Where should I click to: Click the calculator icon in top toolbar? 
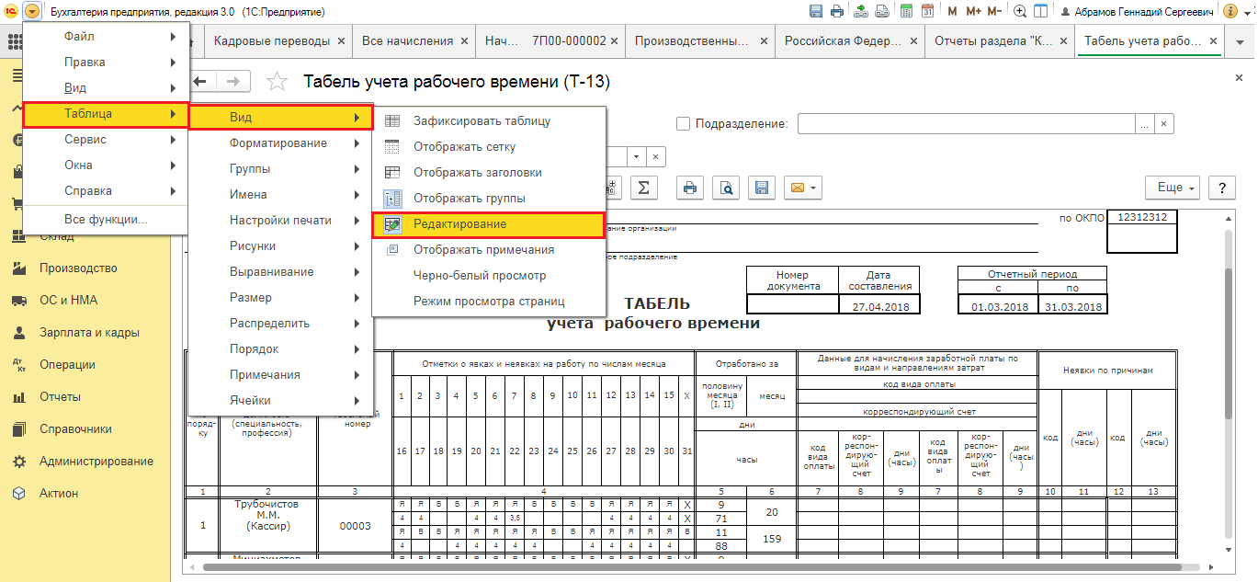(x=906, y=12)
